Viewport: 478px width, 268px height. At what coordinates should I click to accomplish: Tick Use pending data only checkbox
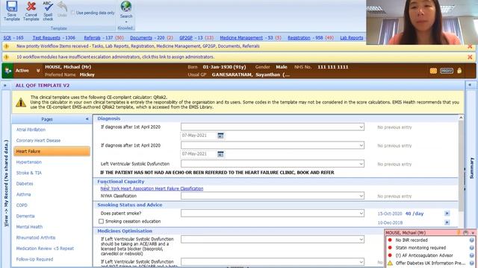pyautogui.click(x=73, y=13)
